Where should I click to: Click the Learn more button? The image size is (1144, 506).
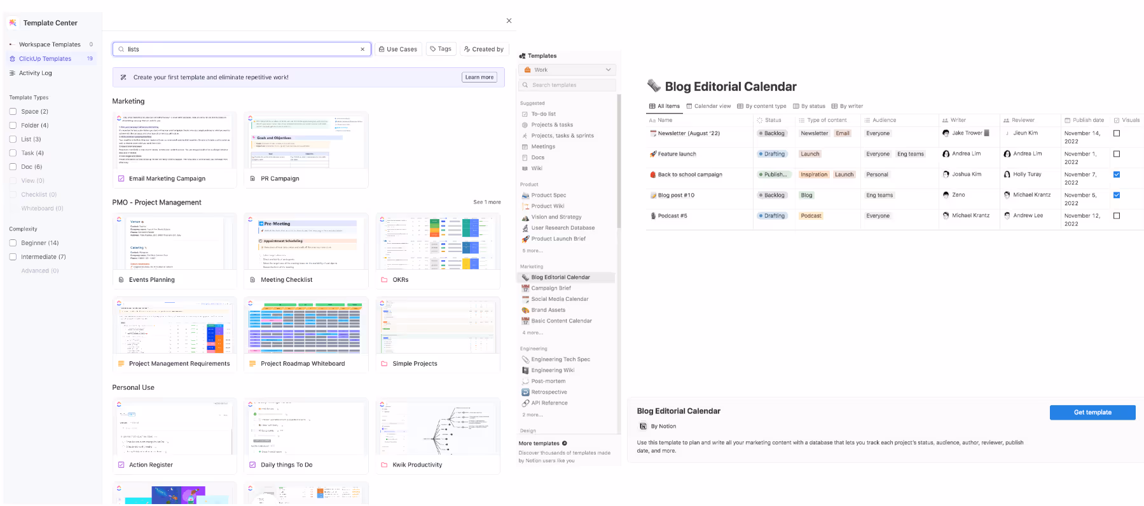coord(479,77)
